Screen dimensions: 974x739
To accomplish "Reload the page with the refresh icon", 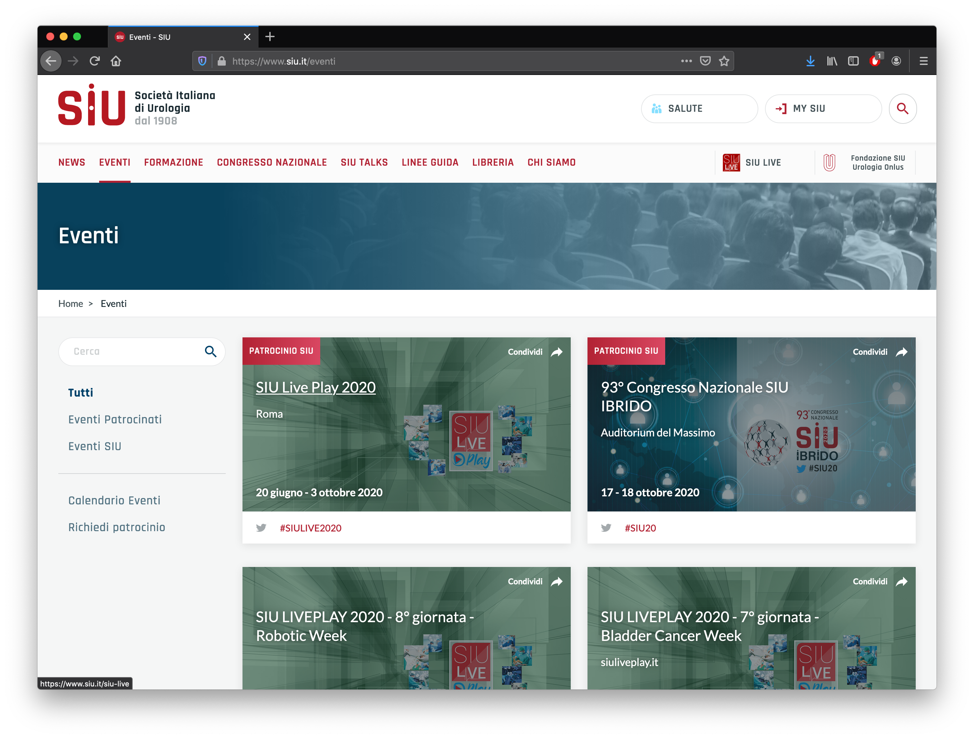I will [x=95, y=61].
